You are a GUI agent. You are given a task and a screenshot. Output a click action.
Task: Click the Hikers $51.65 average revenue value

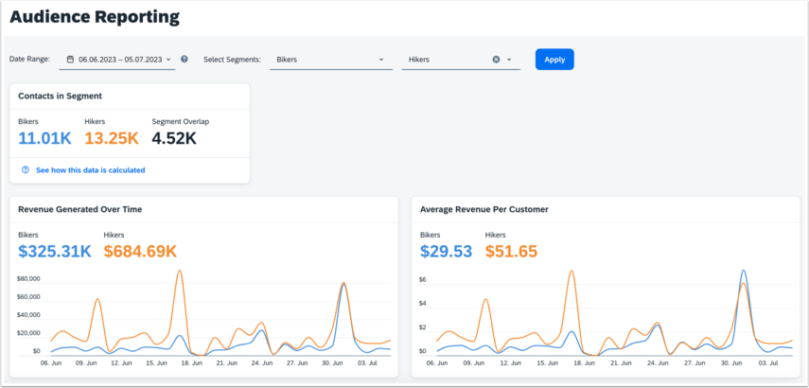click(x=511, y=251)
